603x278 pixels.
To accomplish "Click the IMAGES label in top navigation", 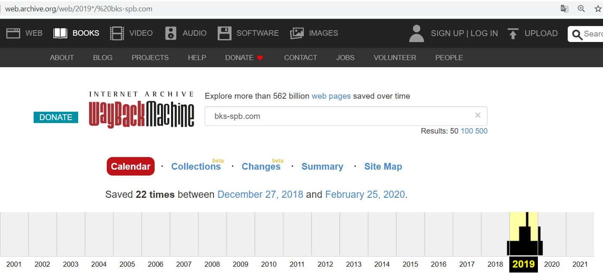I will pyautogui.click(x=324, y=33).
